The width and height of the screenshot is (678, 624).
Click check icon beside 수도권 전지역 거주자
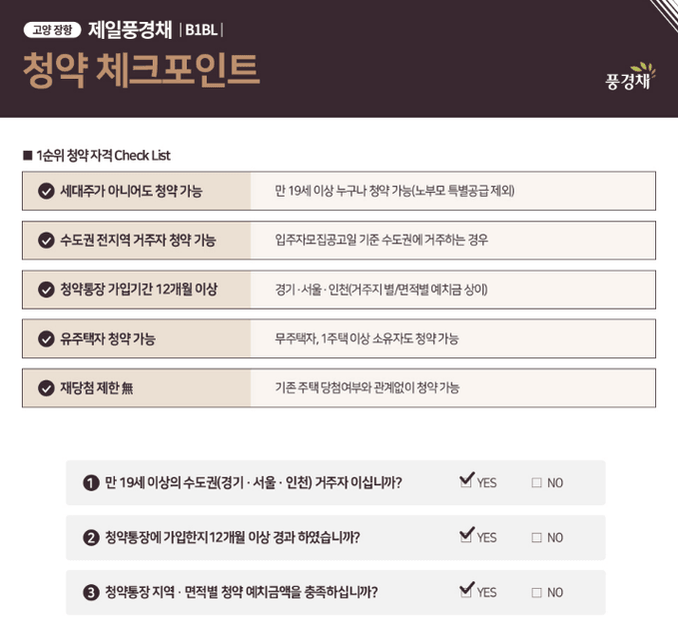click(x=46, y=240)
